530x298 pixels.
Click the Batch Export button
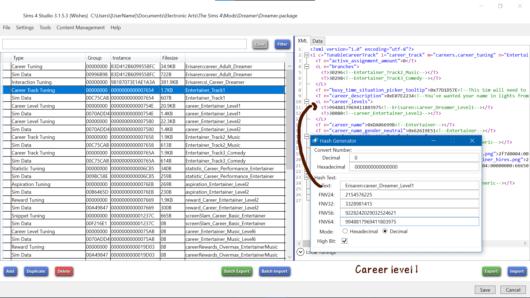point(237,271)
